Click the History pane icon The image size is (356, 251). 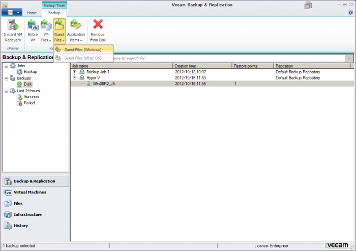[x=8, y=226]
